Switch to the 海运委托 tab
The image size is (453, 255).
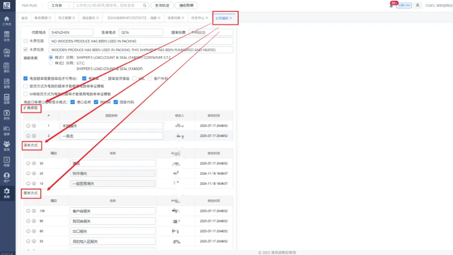click(89, 18)
